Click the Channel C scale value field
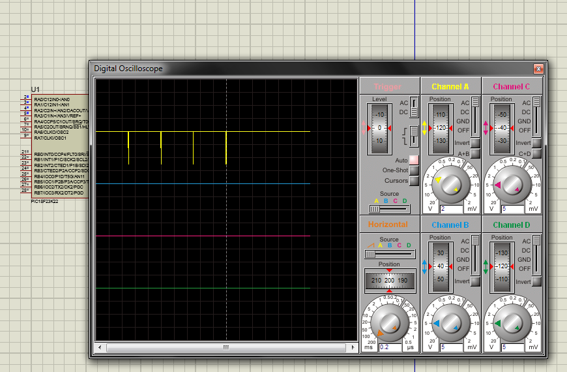The height and width of the screenshot is (372, 567). click(x=513, y=209)
